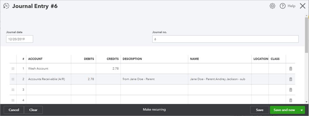The image size is (309, 116).
Task: Expand the Save and new dropdown arrow
Action: coord(302,110)
